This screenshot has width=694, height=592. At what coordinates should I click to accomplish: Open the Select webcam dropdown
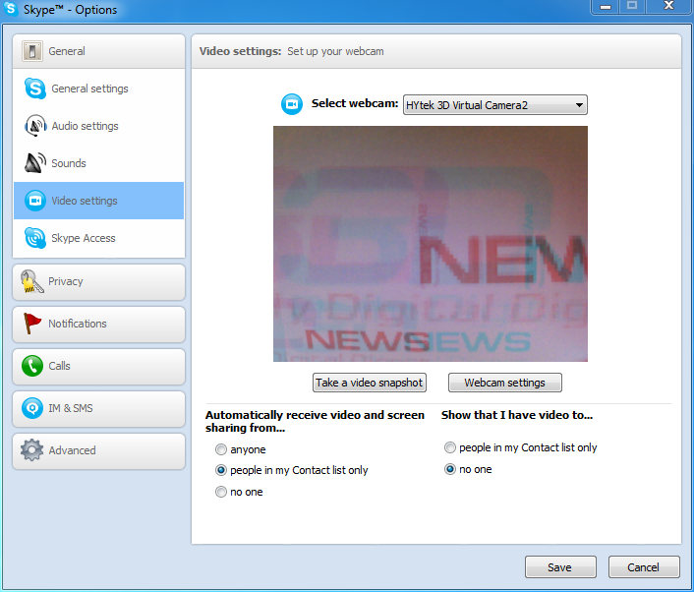click(494, 105)
